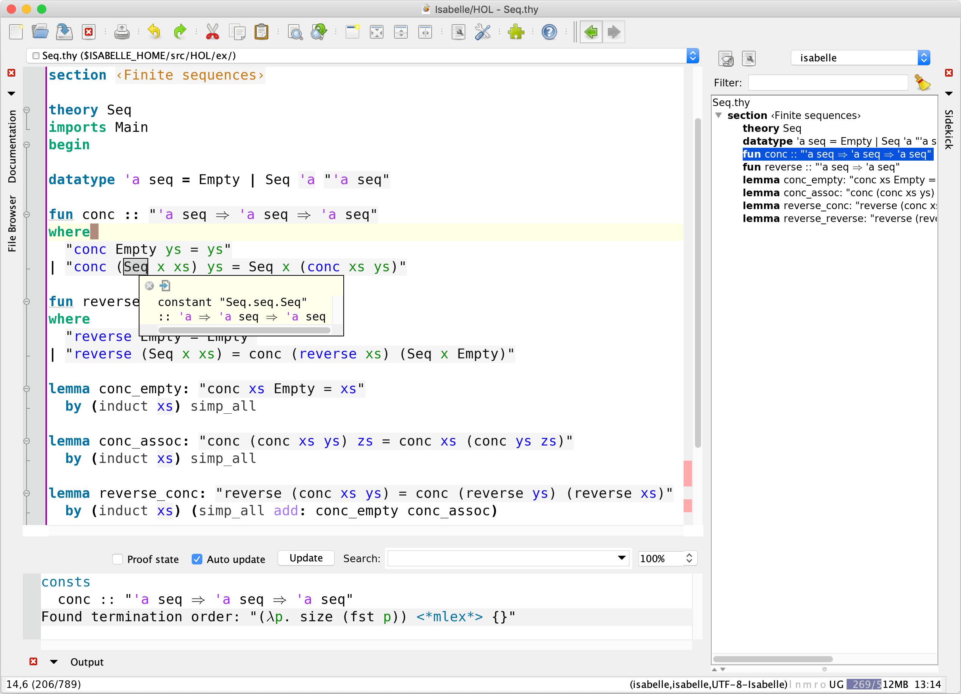Image resolution: width=961 pixels, height=694 pixels.
Task: Select the Sidekick side tab
Action: [x=949, y=129]
